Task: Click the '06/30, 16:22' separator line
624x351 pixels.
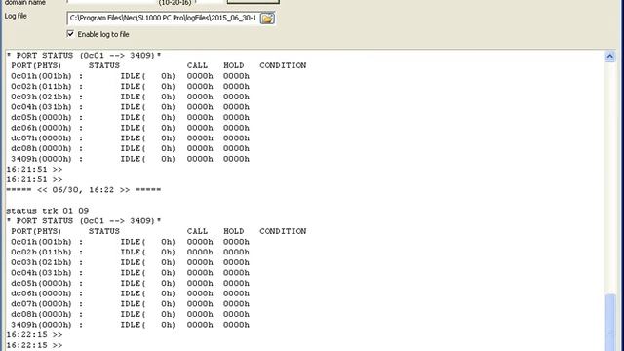Action: coord(84,190)
